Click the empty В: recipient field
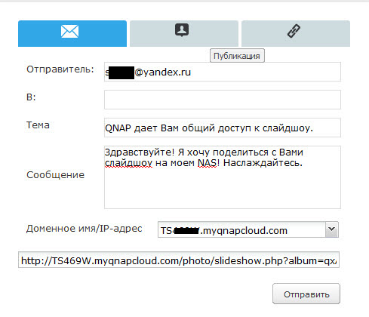Image resolution: width=369 pixels, height=317 pixels. (x=223, y=100)
